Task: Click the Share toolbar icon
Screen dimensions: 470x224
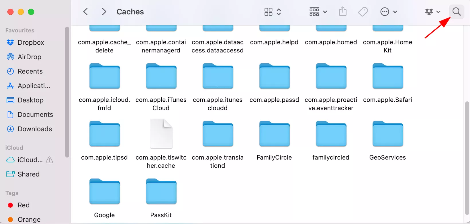Action: [x=342, y=12]
